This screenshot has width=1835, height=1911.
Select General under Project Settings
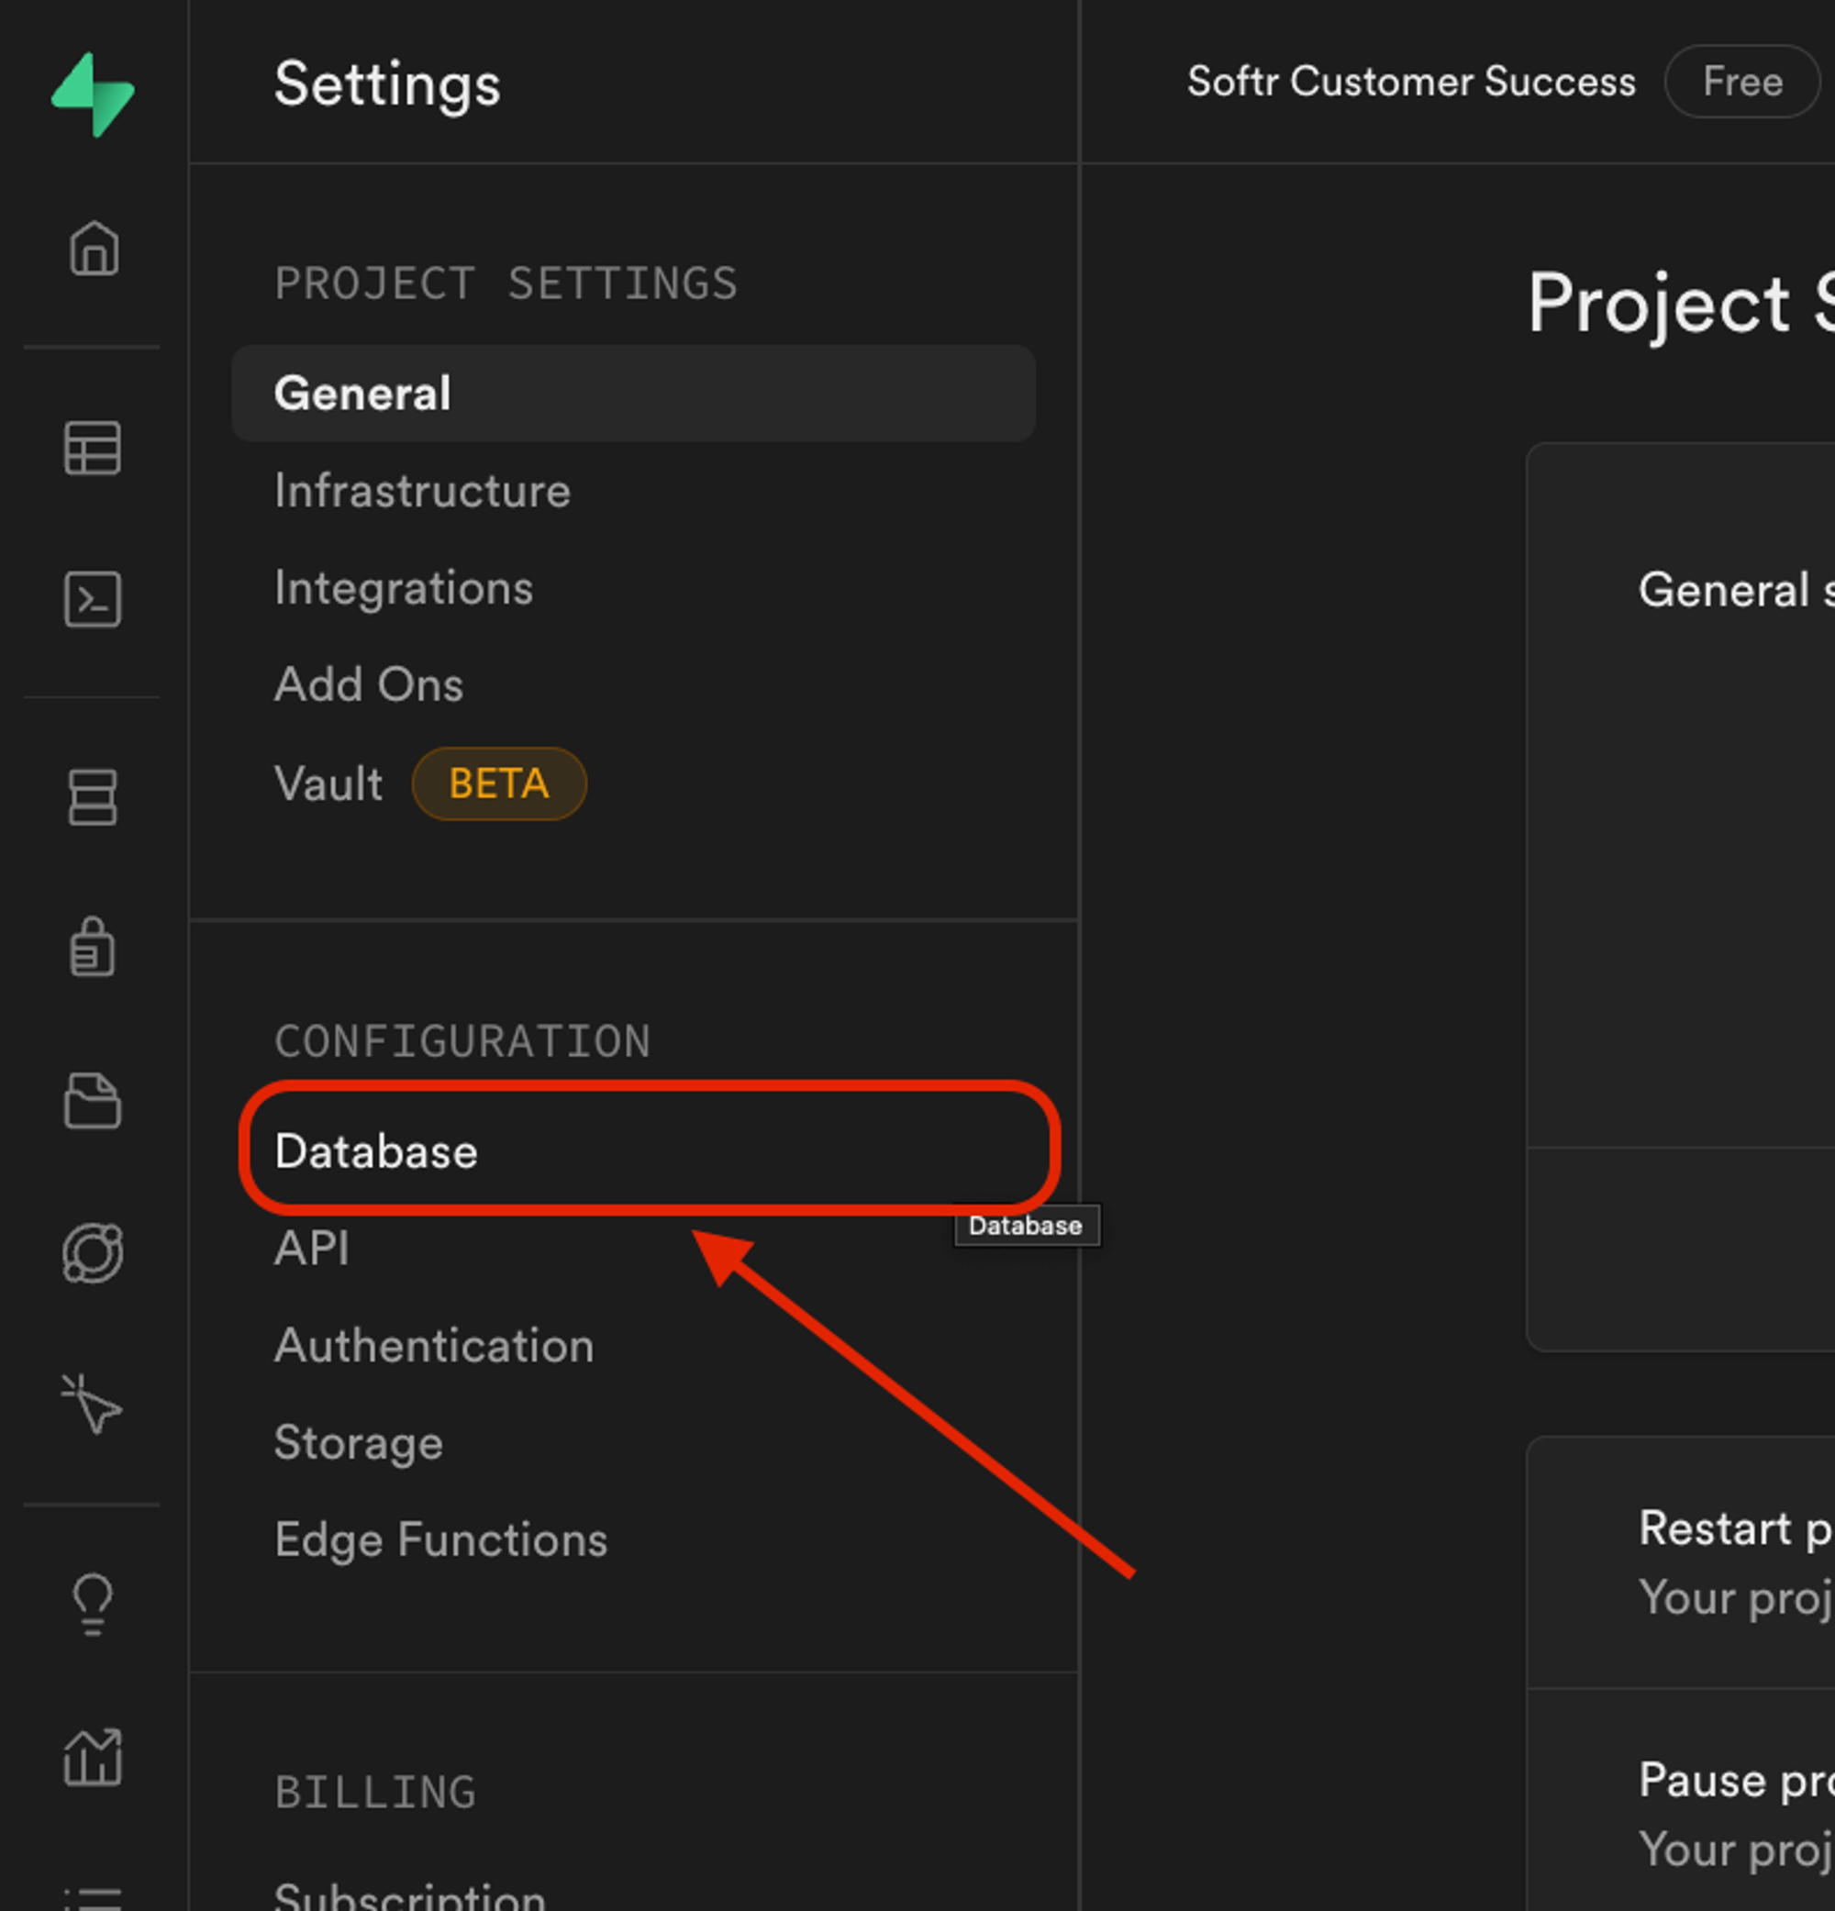pos(633,393)
